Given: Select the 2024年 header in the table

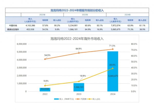Looking at the screenshot, I should pyautogui.click(x=128, y=15).
